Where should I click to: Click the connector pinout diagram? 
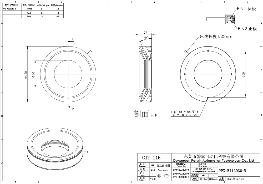coord(229,19)
